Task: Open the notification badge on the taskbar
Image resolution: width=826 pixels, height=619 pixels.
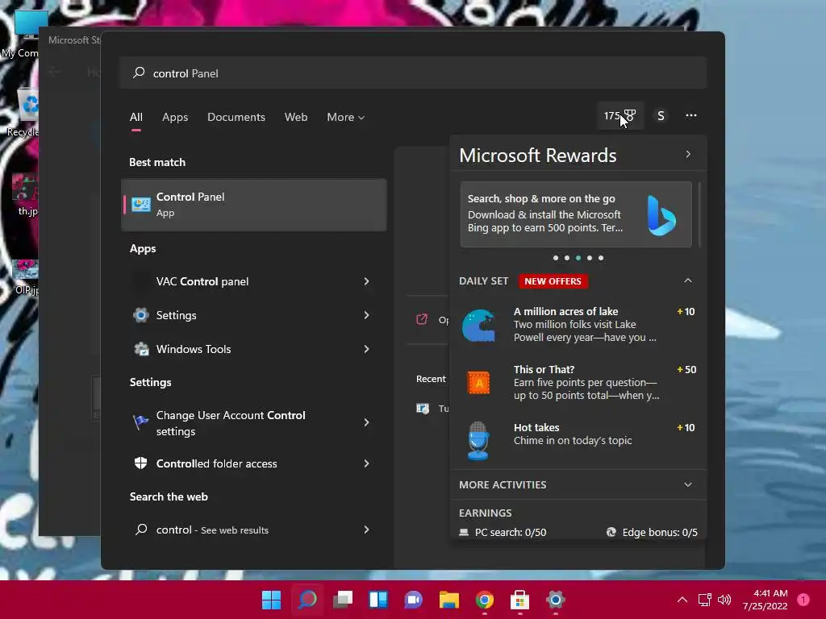Action: (x=803, y=600)
